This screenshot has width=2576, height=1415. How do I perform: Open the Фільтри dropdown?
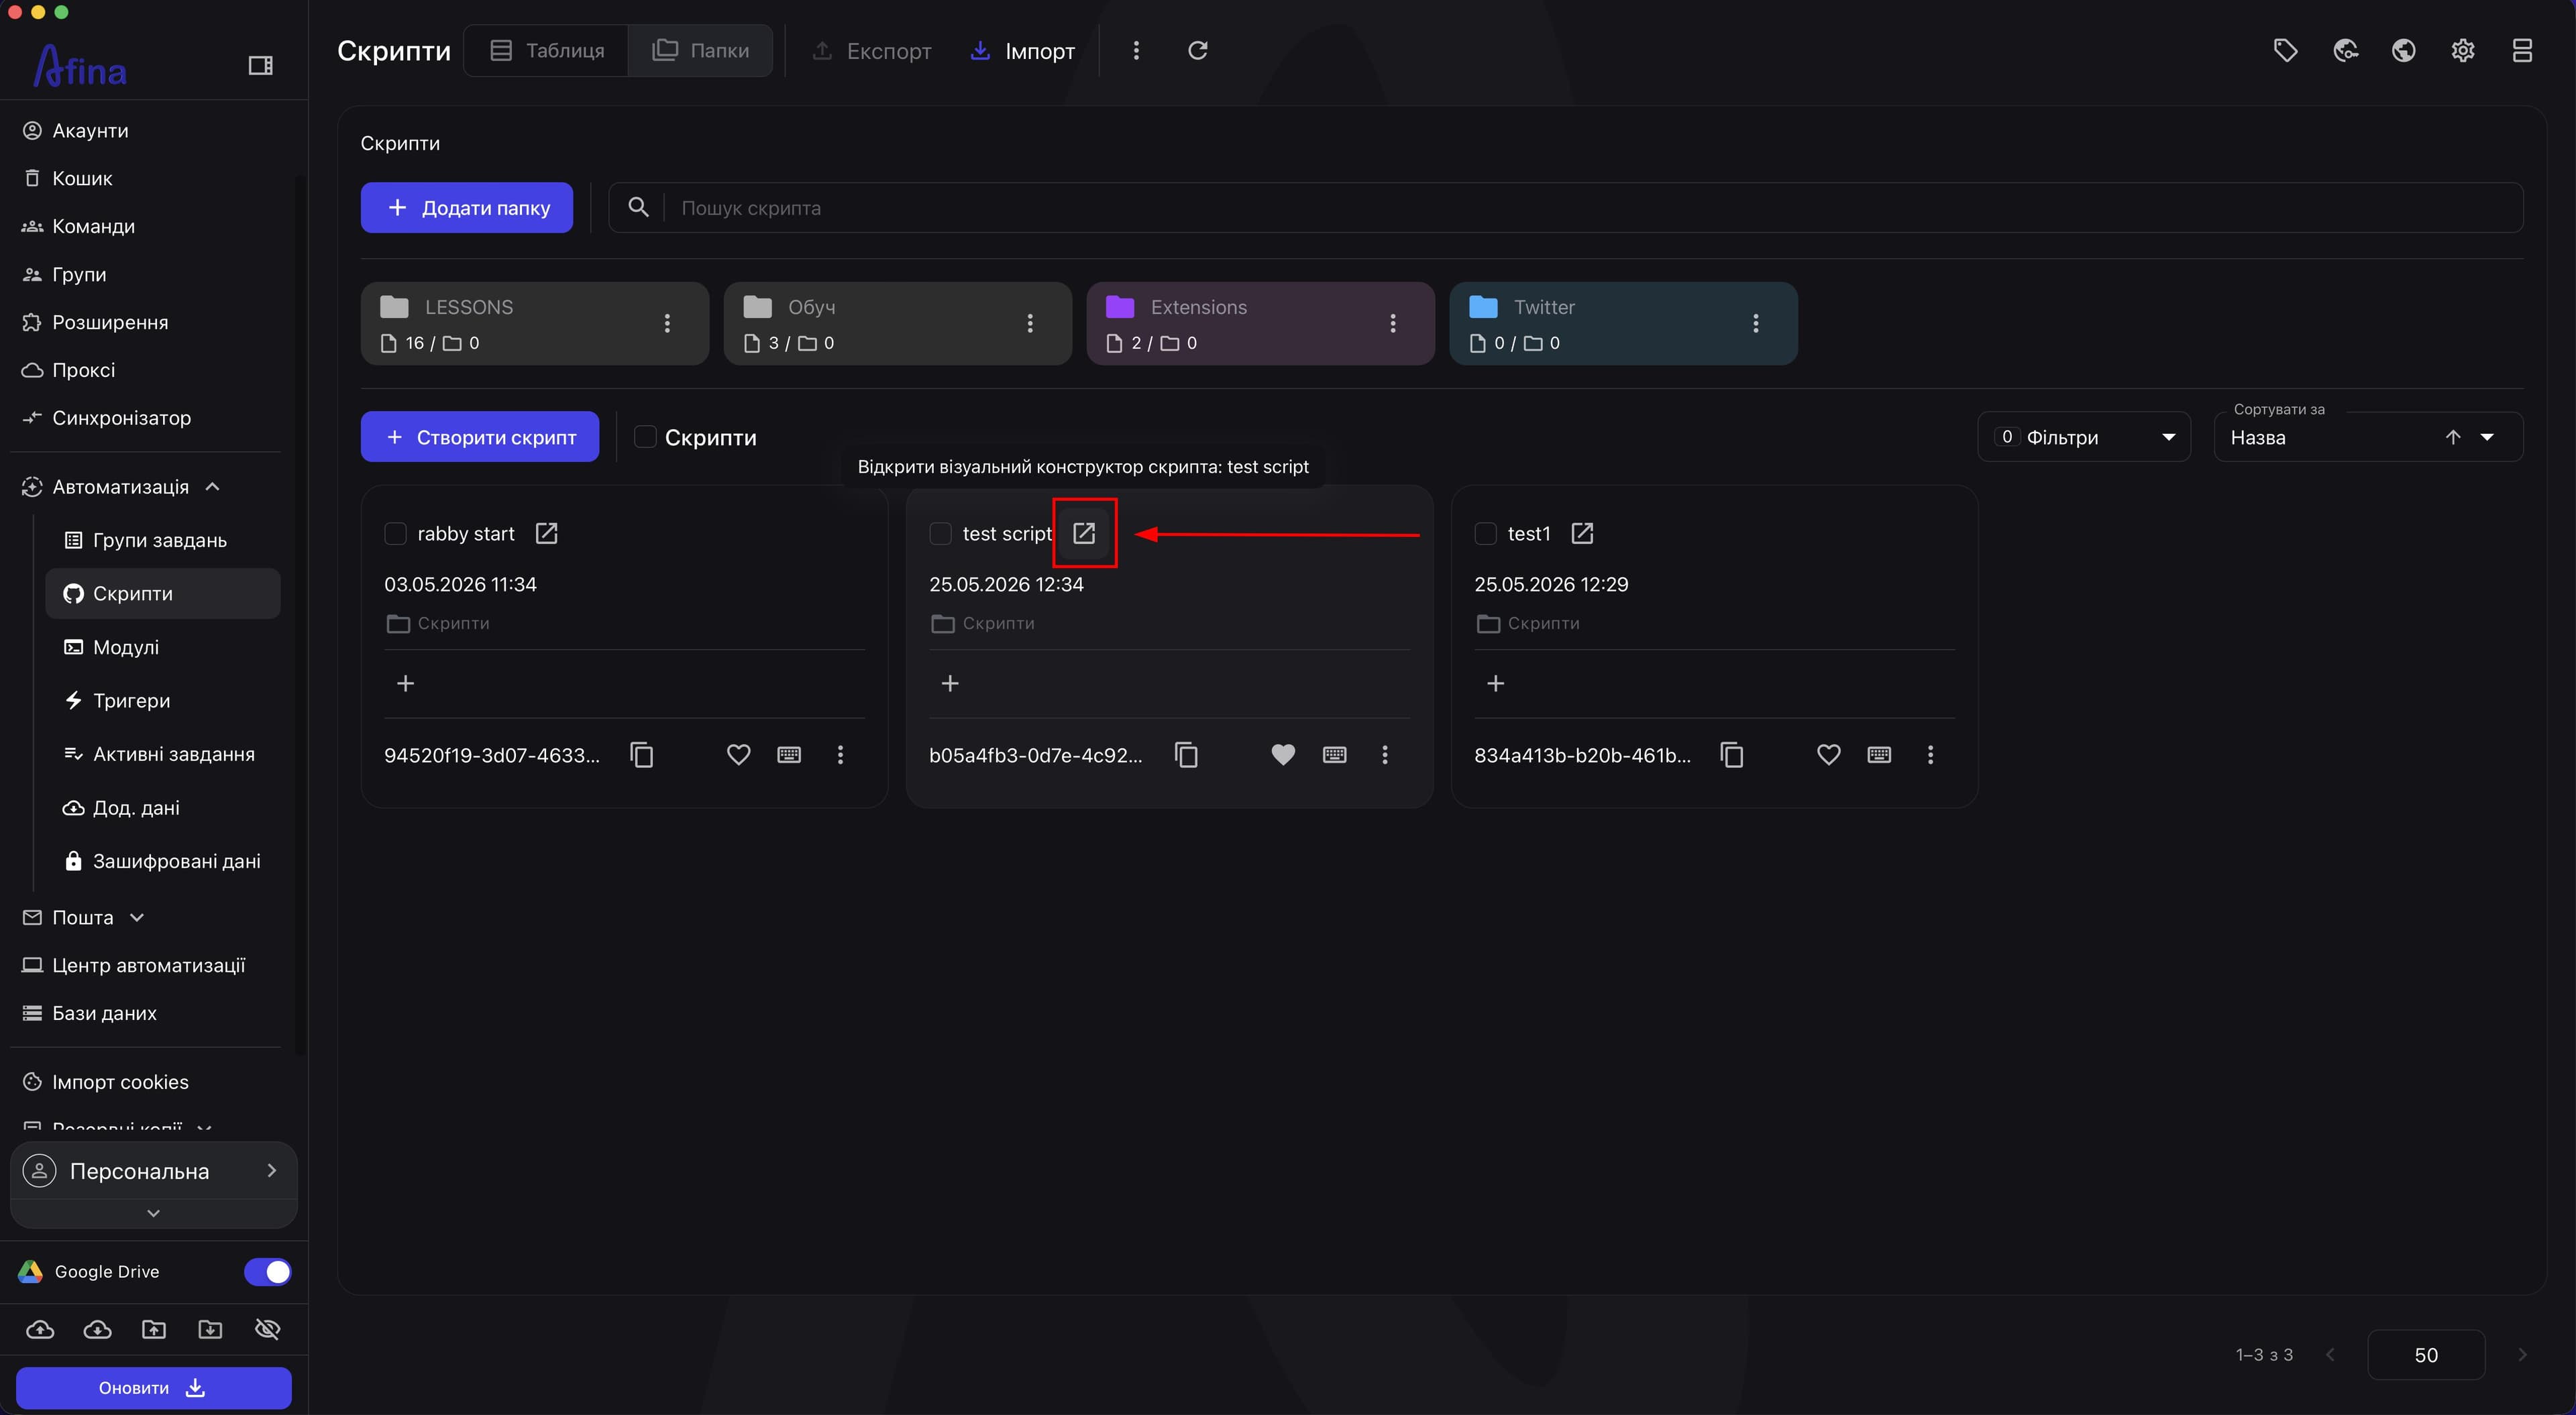(2083, 437)
